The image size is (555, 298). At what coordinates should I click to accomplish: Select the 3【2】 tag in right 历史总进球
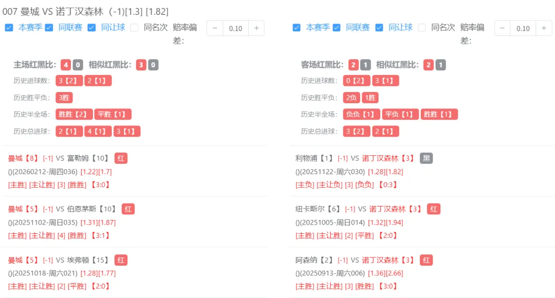pyautogui.click(x=357, y=132)
